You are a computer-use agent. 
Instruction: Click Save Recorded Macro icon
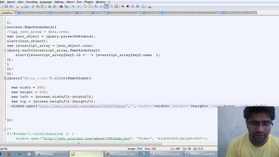click(143, 7)
